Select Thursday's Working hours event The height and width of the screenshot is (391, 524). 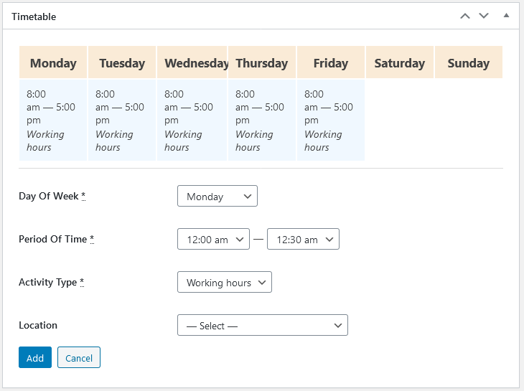point(262,121)
